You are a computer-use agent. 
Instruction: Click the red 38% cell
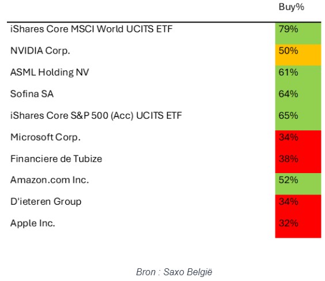298,163
